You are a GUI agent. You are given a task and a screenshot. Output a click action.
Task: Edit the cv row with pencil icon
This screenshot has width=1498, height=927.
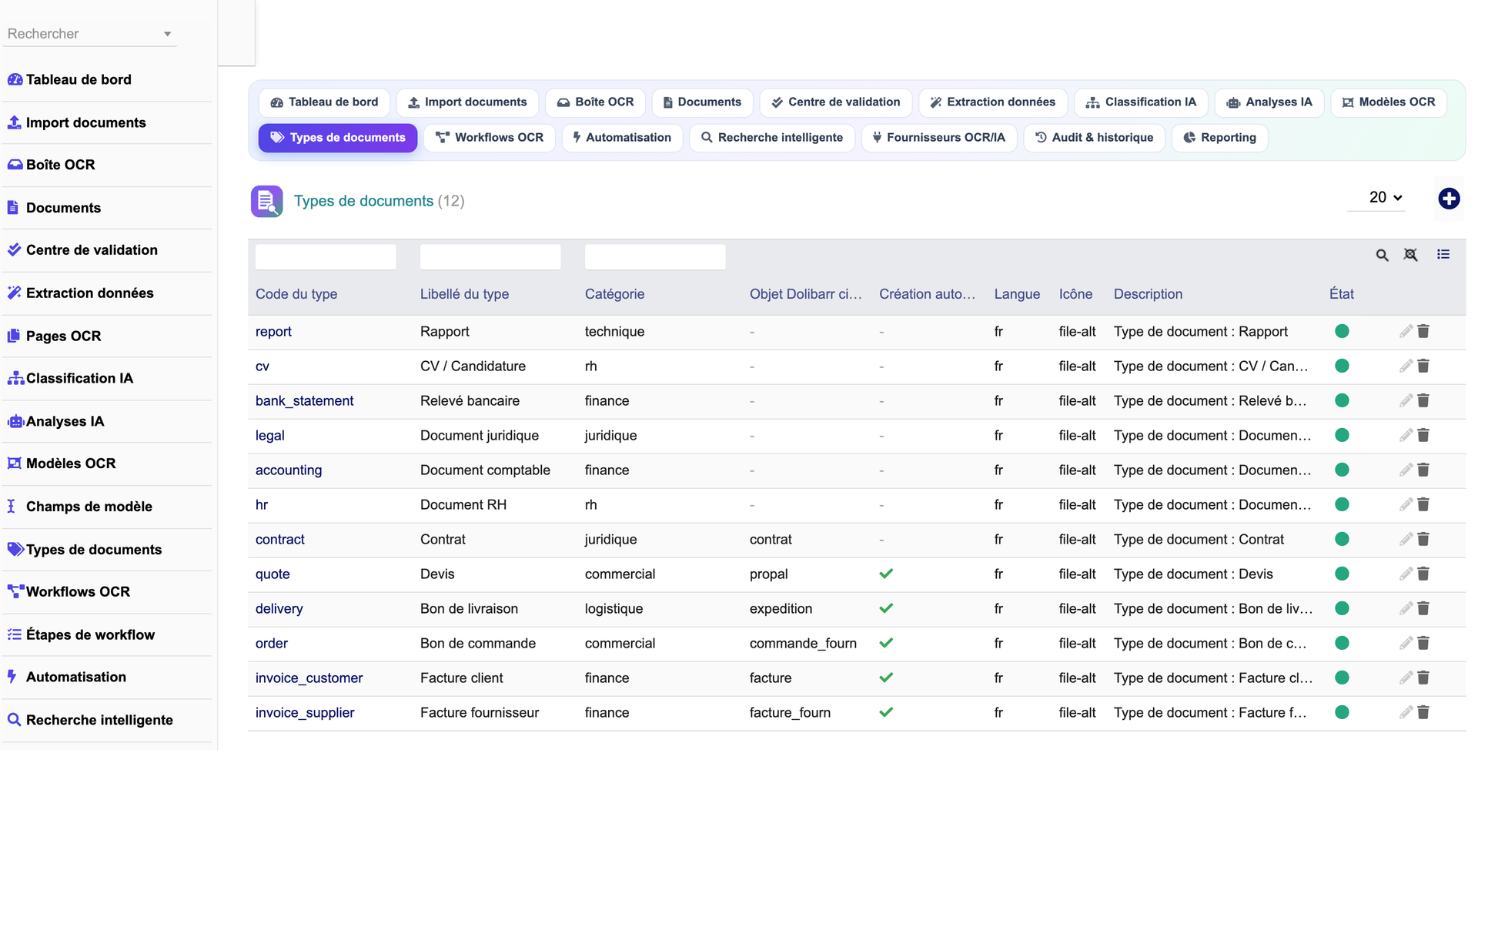click(x=1406, y=366)
